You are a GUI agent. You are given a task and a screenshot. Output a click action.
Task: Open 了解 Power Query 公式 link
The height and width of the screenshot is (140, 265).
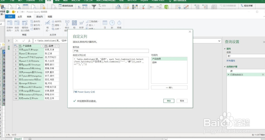click(84, 92)
